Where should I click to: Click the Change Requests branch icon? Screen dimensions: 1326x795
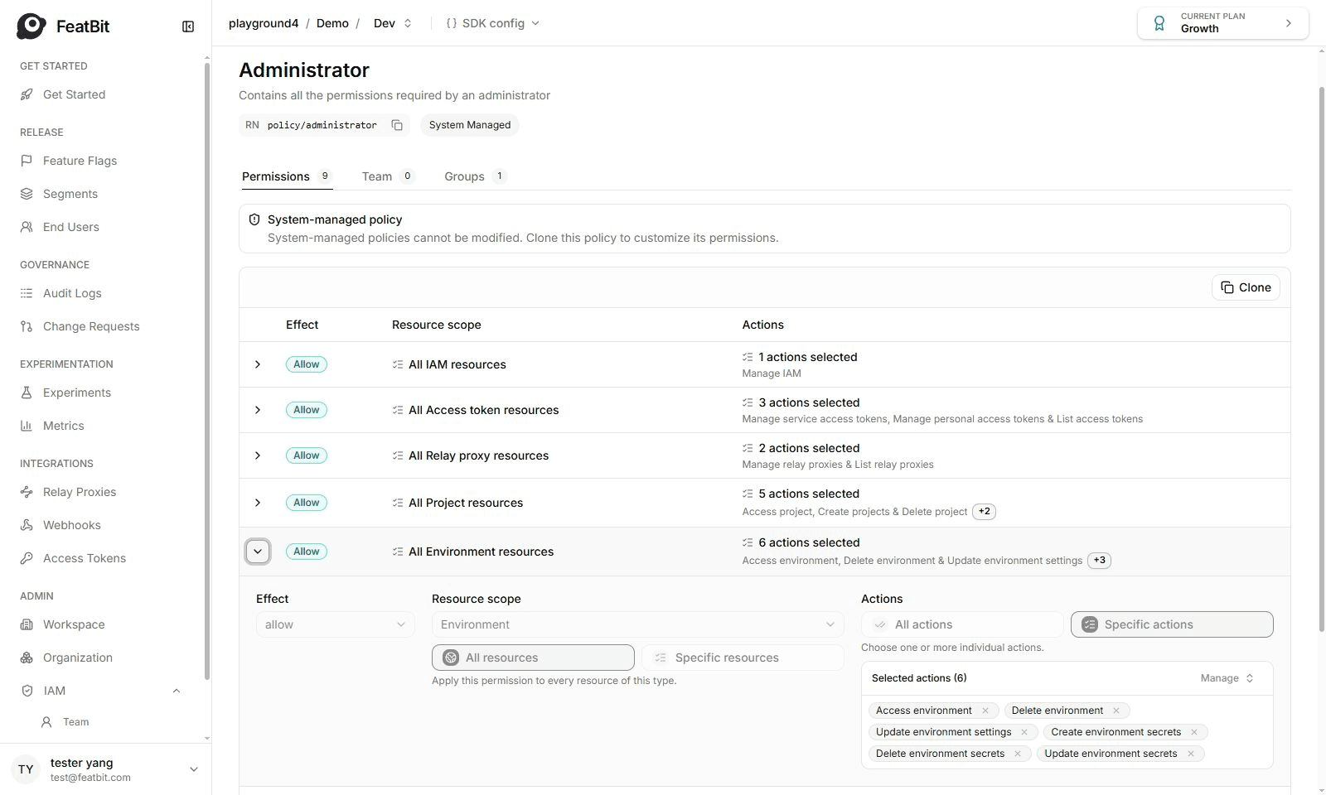pos(27,326)
